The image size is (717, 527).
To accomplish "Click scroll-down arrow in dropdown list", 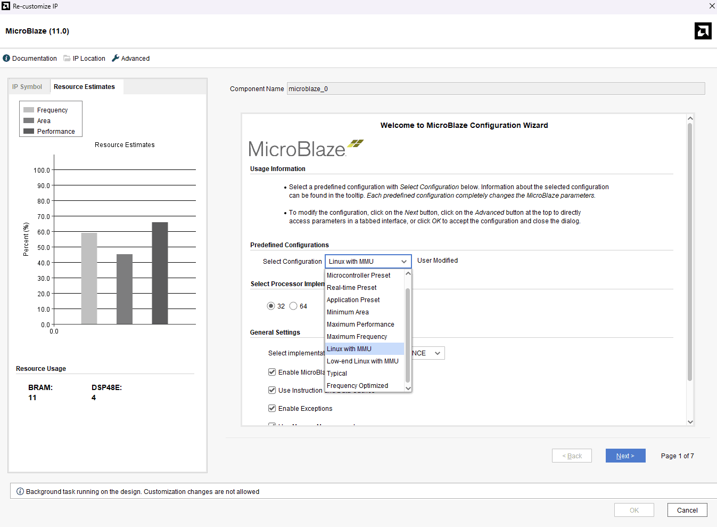I will coord(408,388).
